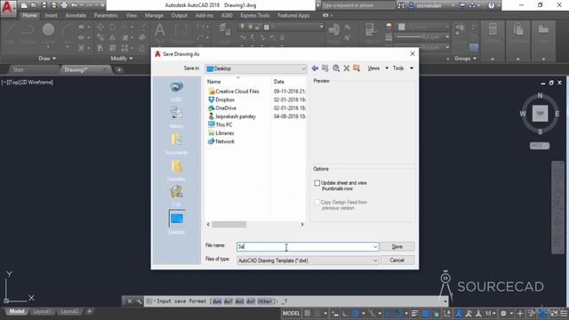Image resolution: width=569 pixels, height=320 pixels.
Task: Expand the Groups panel flyout
Action: pyautogui.click(x=465, y=59)
